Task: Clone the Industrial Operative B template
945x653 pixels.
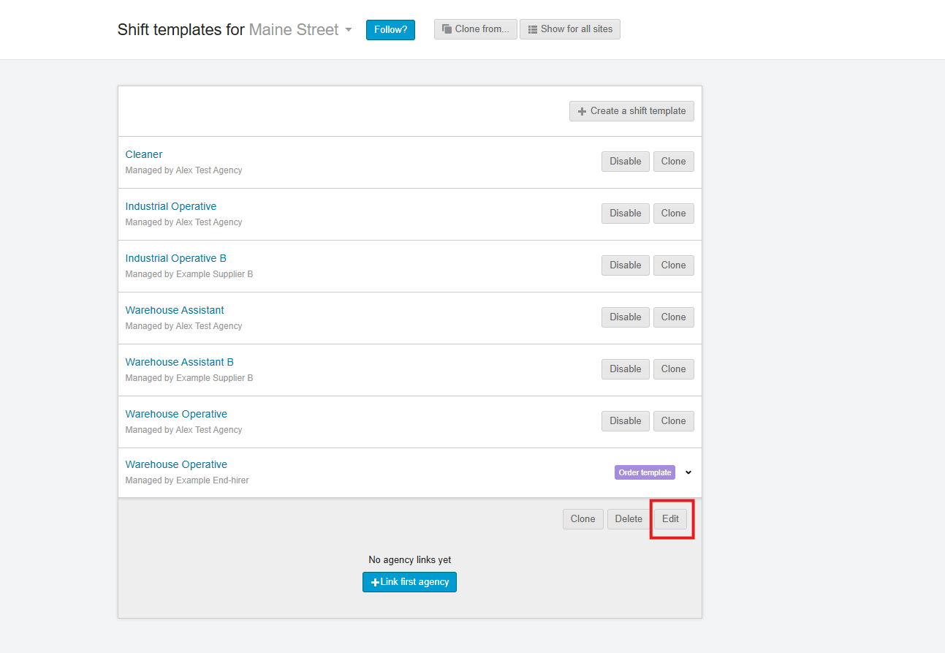Action: coord(673,265)
